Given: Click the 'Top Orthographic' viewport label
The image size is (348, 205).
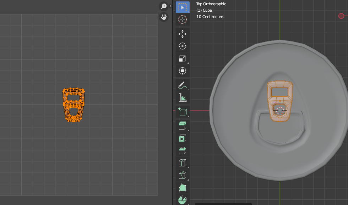Looking at the screenshot, I should pos(211,4).
